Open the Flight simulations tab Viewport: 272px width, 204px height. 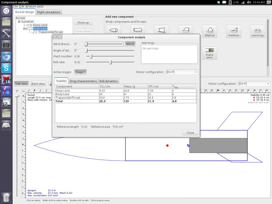tap(49, 12)
